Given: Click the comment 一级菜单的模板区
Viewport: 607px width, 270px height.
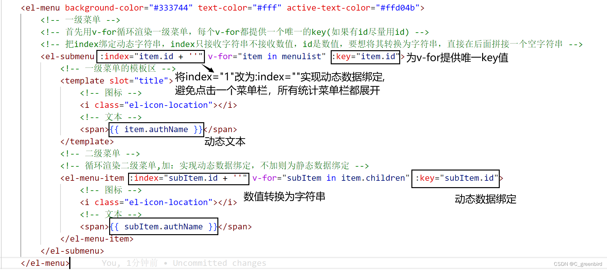Looking at the screenshot, I should pos(118,68).
